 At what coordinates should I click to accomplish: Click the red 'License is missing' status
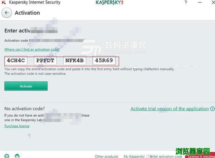click(x=200, y=156)
